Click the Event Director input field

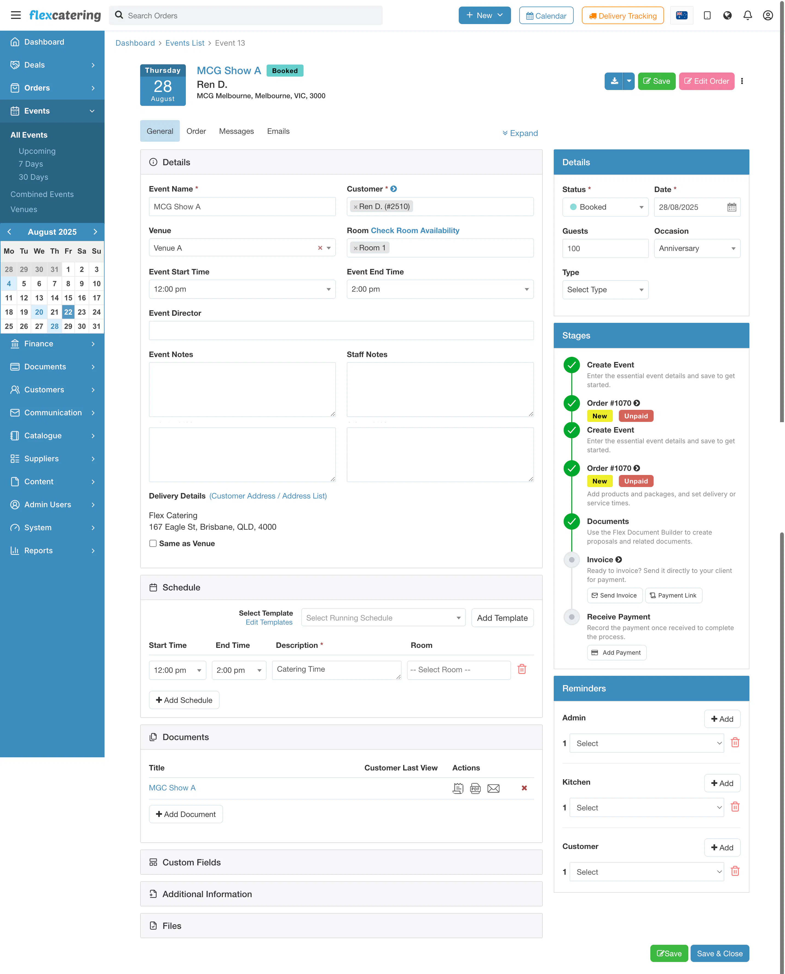click(341, 331)
